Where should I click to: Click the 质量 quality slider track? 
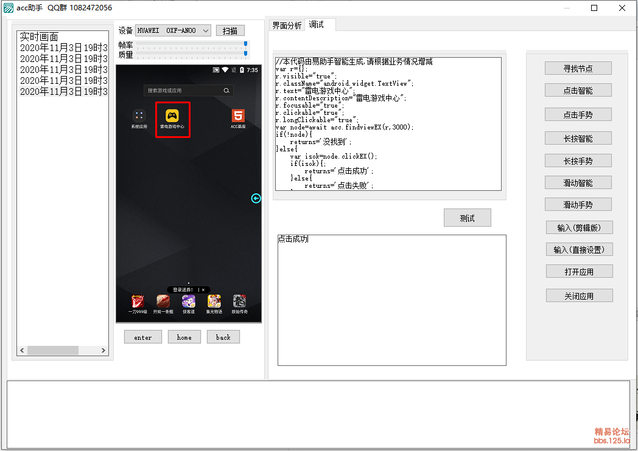[x=192, y=55]
